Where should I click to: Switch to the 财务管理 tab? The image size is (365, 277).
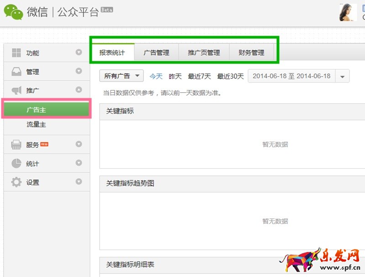click(251, 53)
